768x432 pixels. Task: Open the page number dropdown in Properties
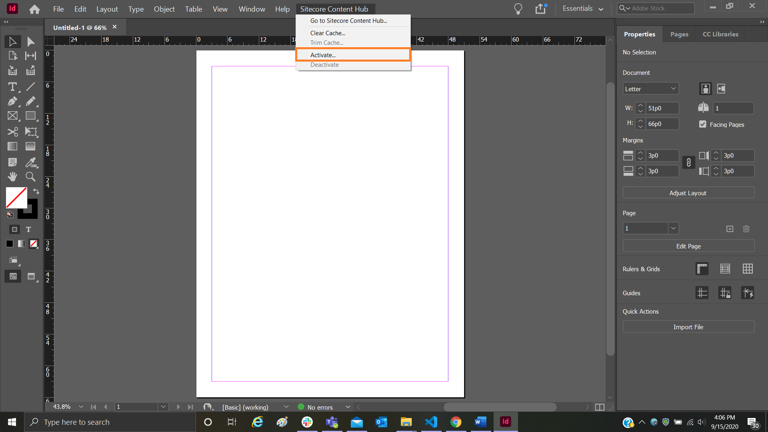(674, 228)
